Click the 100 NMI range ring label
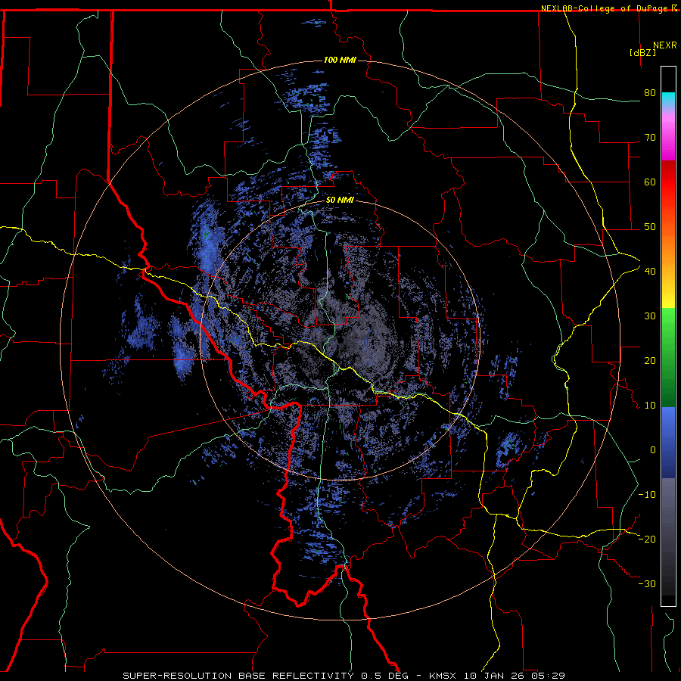Image resolution: width=681 pixels, height=681 pixels. [x=340, y=60]
